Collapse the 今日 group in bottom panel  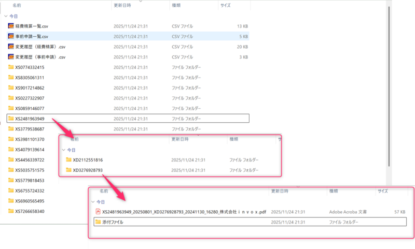pos(93,202)
